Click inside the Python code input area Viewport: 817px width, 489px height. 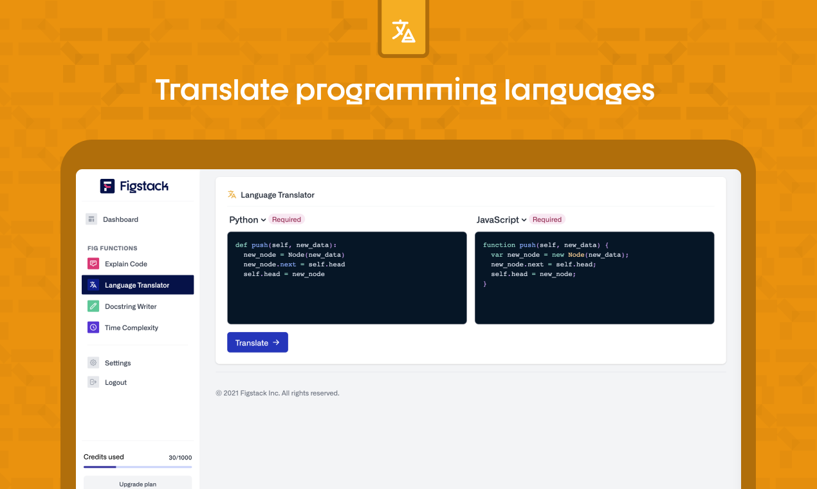(347, 277)
